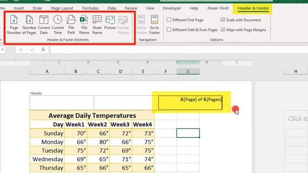Image resolution: width=308 pixels, height=173 pixels.
Task: Click Sunday Week1 cell showing 70°
Action: point(76,133)
